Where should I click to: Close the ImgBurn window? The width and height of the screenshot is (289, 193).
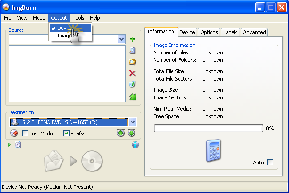coord(281,7)
